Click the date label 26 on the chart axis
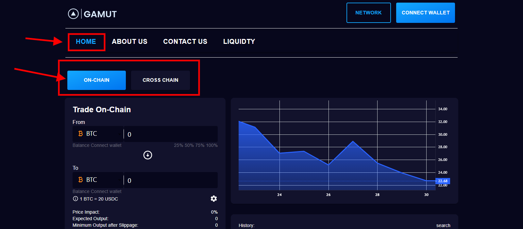This screenshot has height=229, width=523. (328, 195)
